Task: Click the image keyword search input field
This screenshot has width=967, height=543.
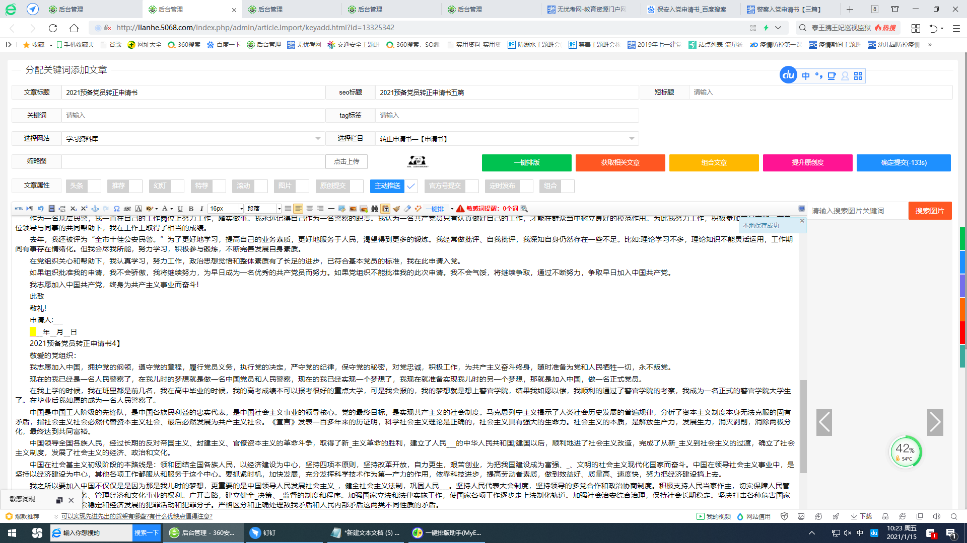Action: [856, 211]
